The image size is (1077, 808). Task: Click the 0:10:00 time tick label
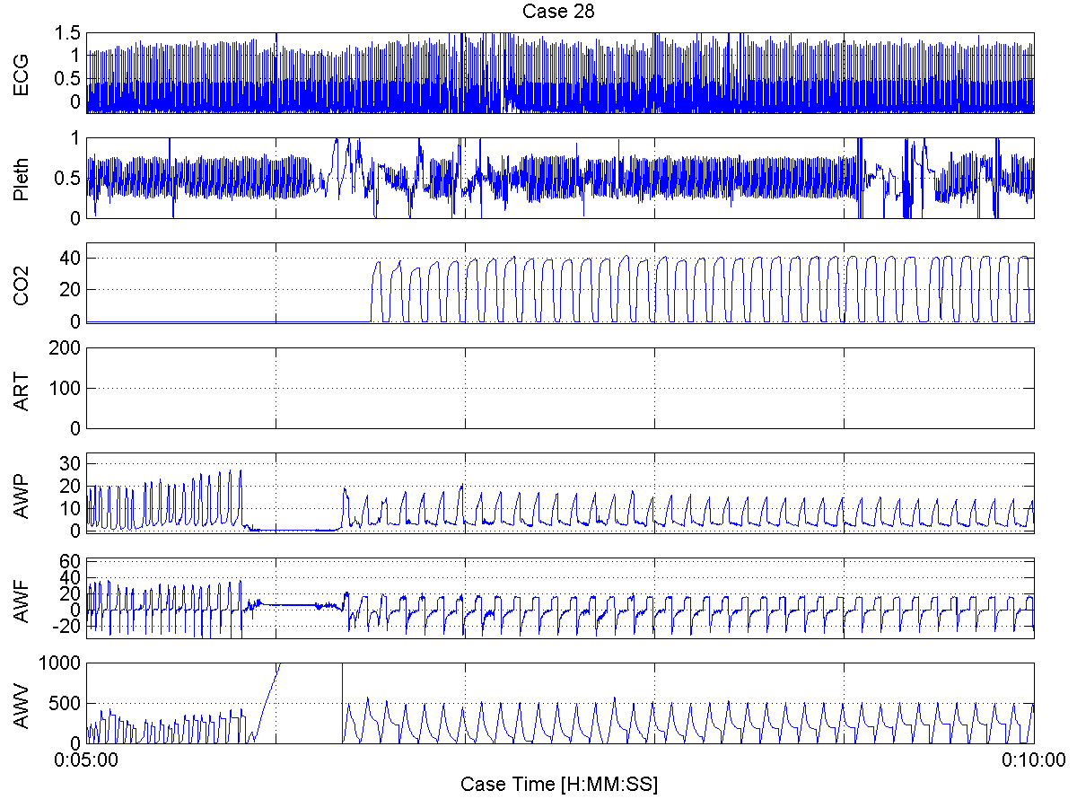[x=1035, y=761]
